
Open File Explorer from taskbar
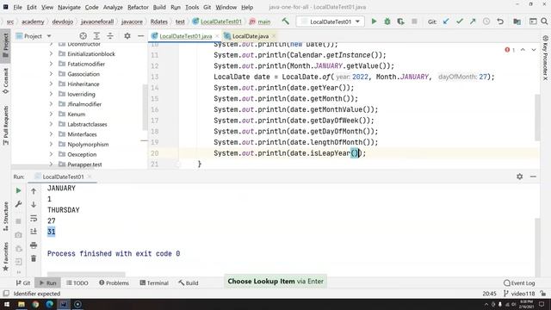coord(22,304)
